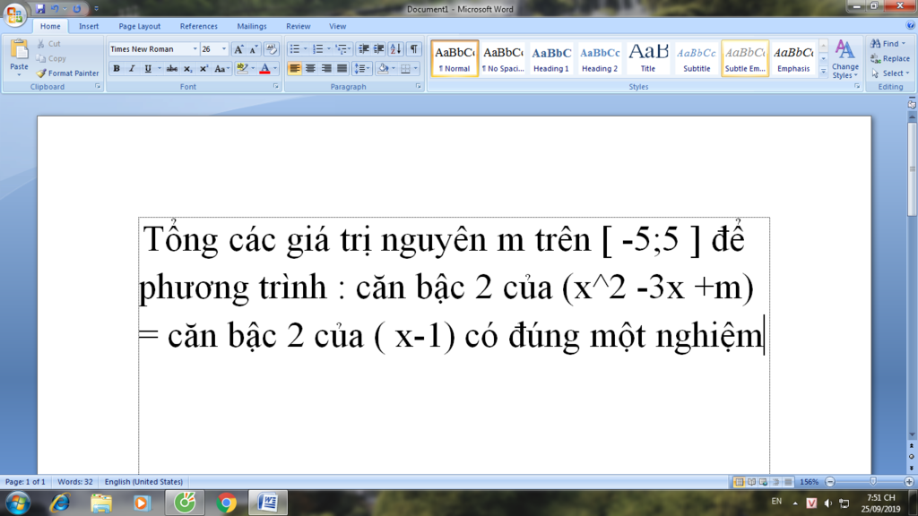The width and height of the screenshot is (918, 516).
Task: Switch to Insert tab
Action: 89,26
